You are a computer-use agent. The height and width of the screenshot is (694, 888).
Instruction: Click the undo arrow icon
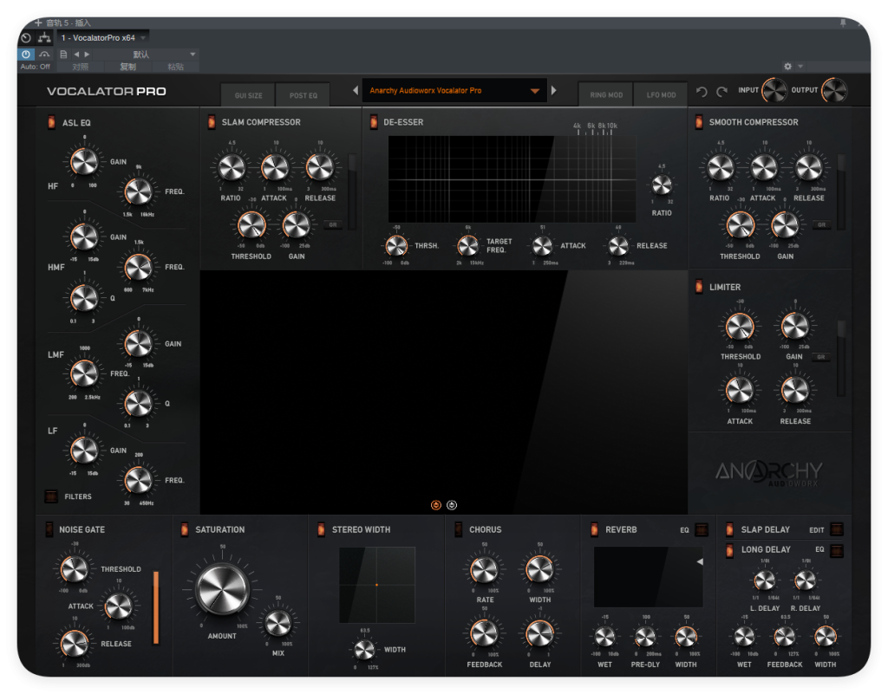702,92
